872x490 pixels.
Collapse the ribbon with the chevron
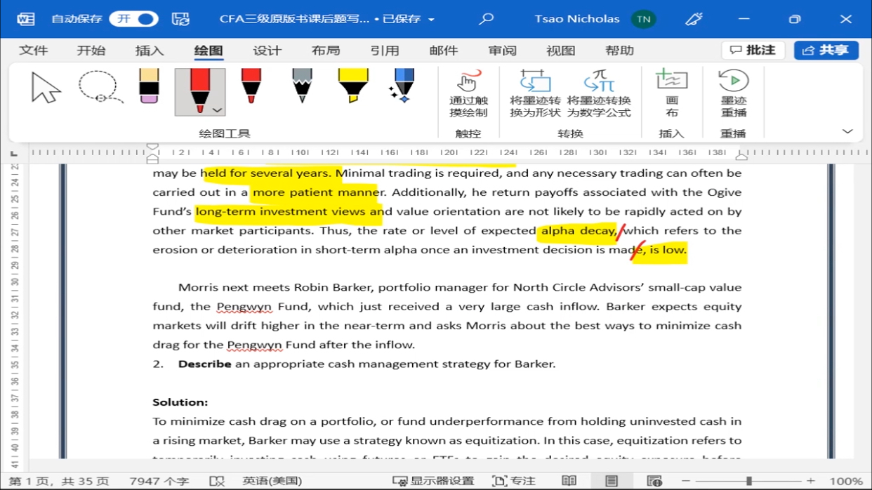pos(847,132)
